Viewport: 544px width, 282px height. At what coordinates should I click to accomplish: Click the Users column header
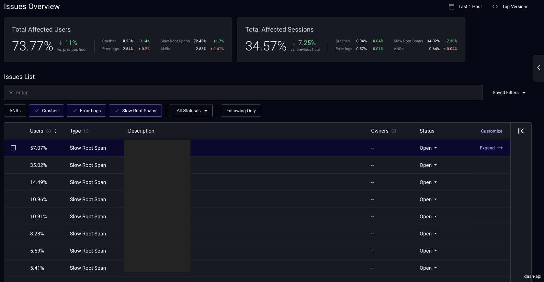click(x=37, y=131)
